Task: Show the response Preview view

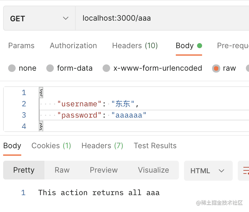Action: pyautogui.click(x=104, y=170)
